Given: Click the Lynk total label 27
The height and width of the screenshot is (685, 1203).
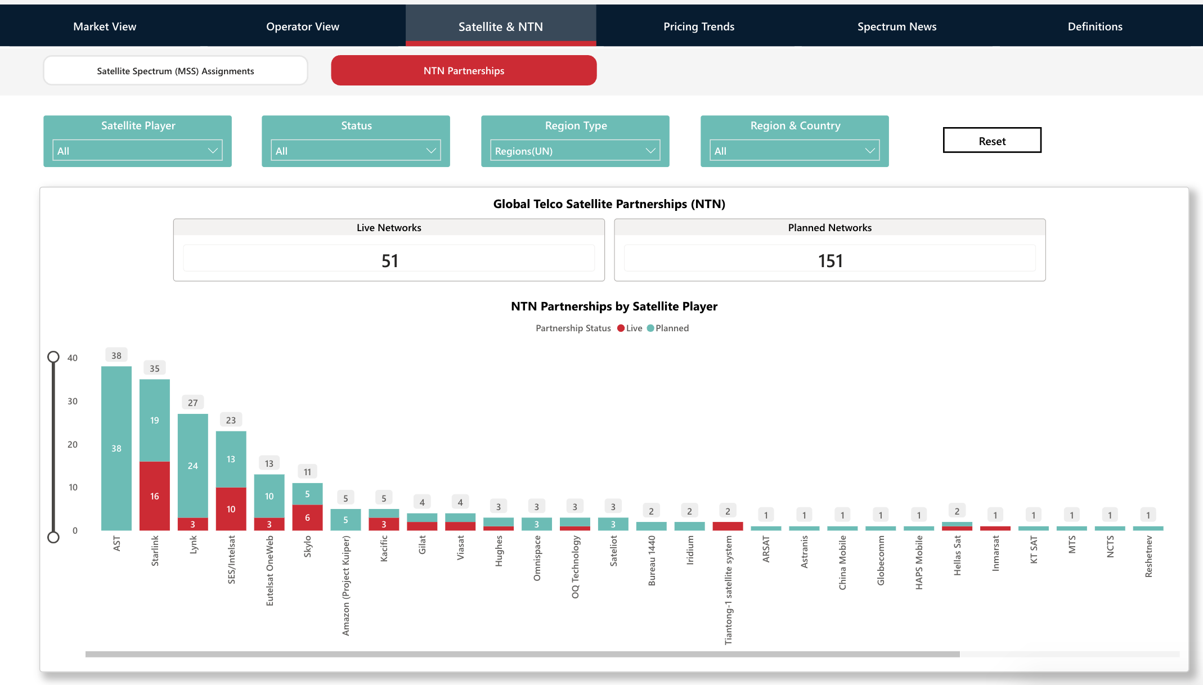Looking at the screenshot, I should [193, 403].
